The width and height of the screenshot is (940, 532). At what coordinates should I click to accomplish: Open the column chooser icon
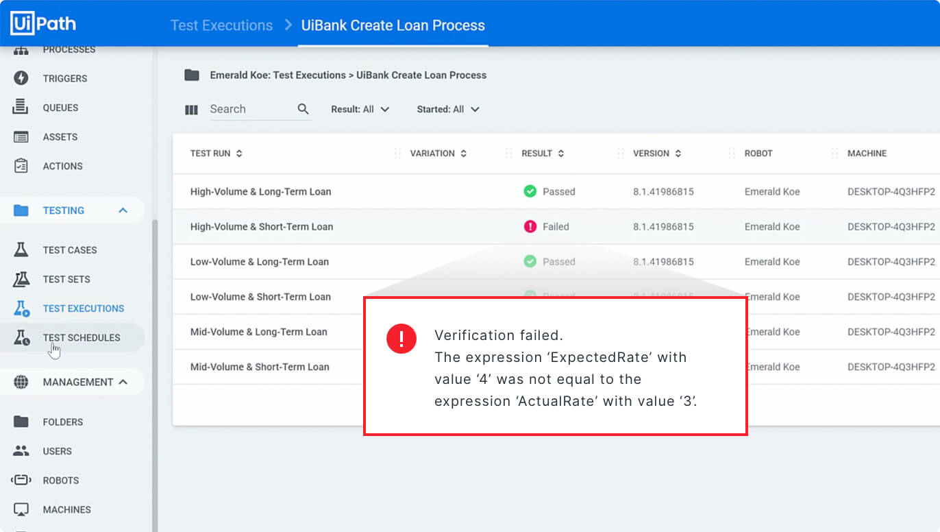click(192, 110)
